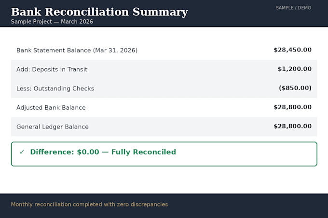Select the footer zero discrepancies note

pyautogui.click(x=89, y=205)
